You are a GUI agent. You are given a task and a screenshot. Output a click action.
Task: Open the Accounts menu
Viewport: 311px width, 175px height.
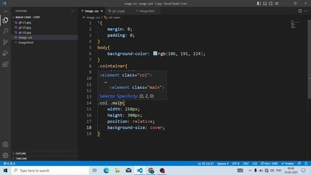point(5,144)
